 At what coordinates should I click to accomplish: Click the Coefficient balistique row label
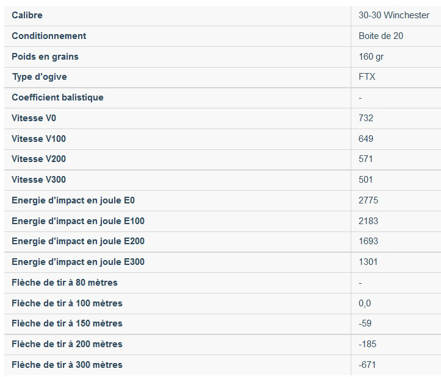(57, 97)
